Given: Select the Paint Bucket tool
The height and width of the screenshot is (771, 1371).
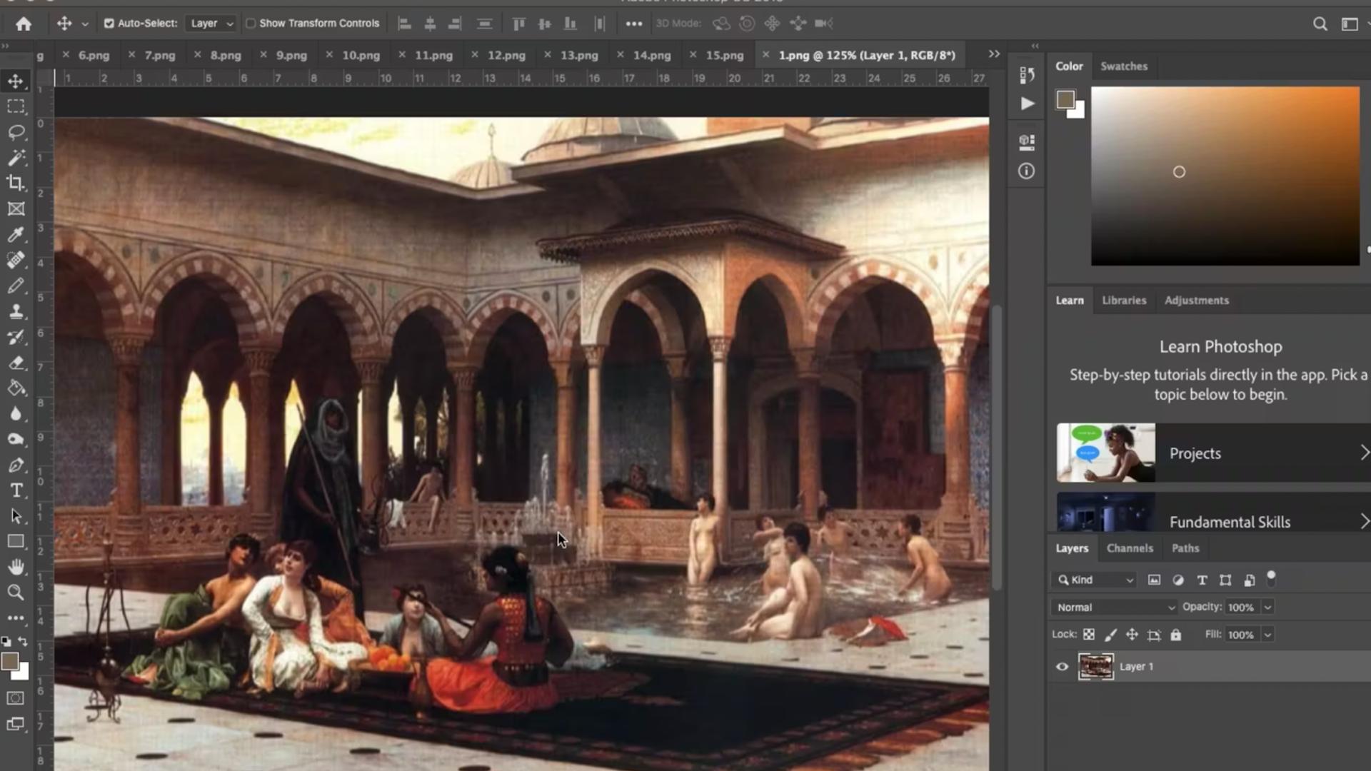Looking at the screenshot, I should pos(16,388).
